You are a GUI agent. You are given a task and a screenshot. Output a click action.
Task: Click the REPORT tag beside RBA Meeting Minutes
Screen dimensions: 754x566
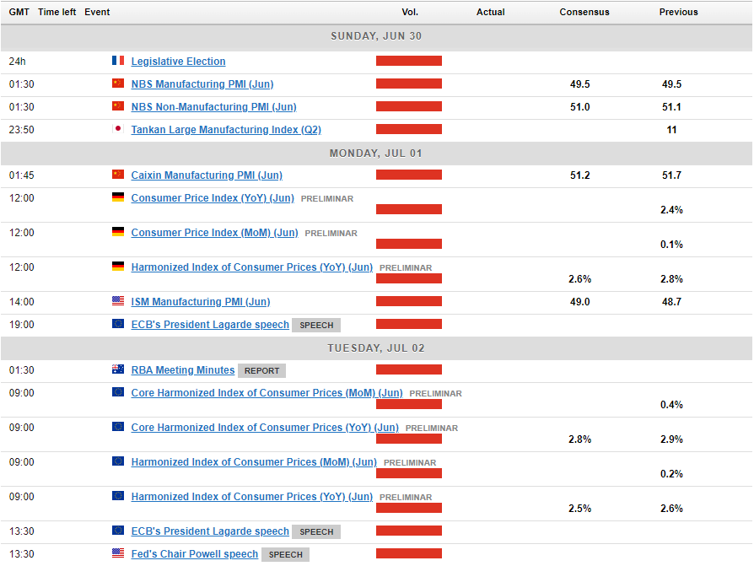(x=261, y=370)
